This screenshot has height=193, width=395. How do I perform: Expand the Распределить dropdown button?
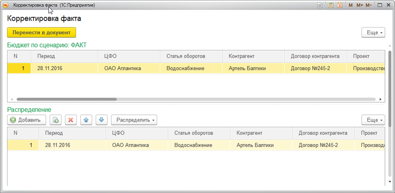click(134, 120)
